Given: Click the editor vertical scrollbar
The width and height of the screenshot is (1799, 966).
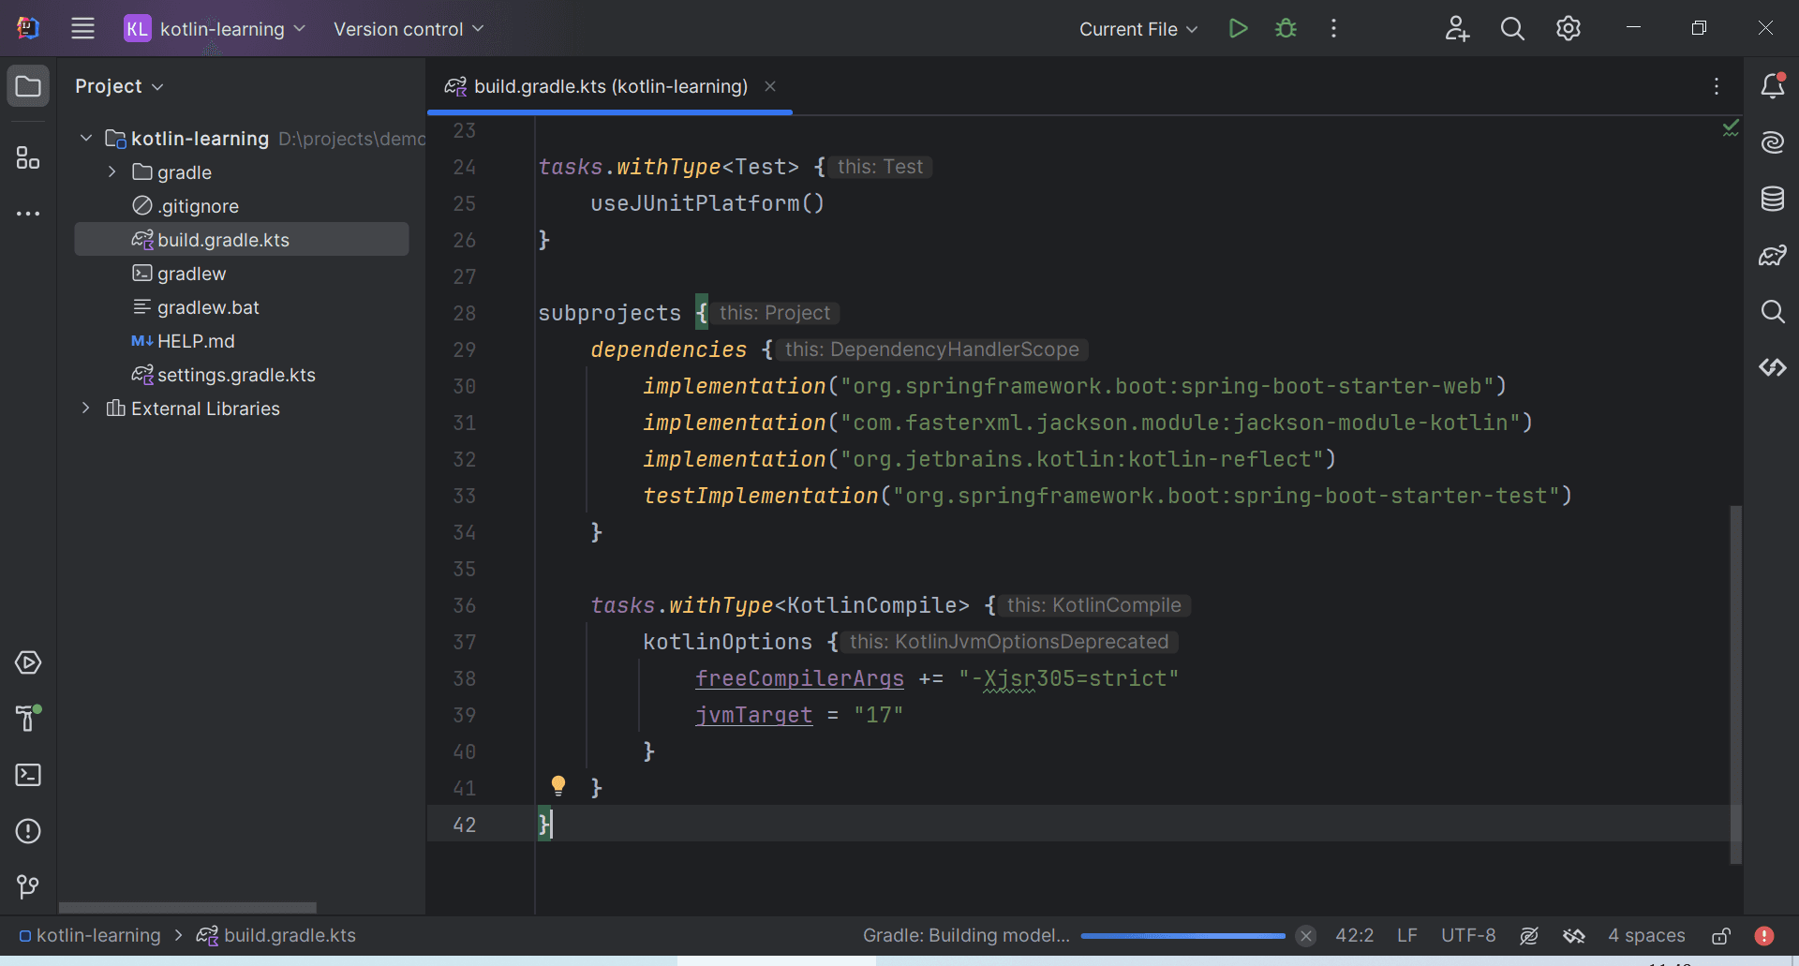Looking at the screenshot, I should click(1735, 684).
